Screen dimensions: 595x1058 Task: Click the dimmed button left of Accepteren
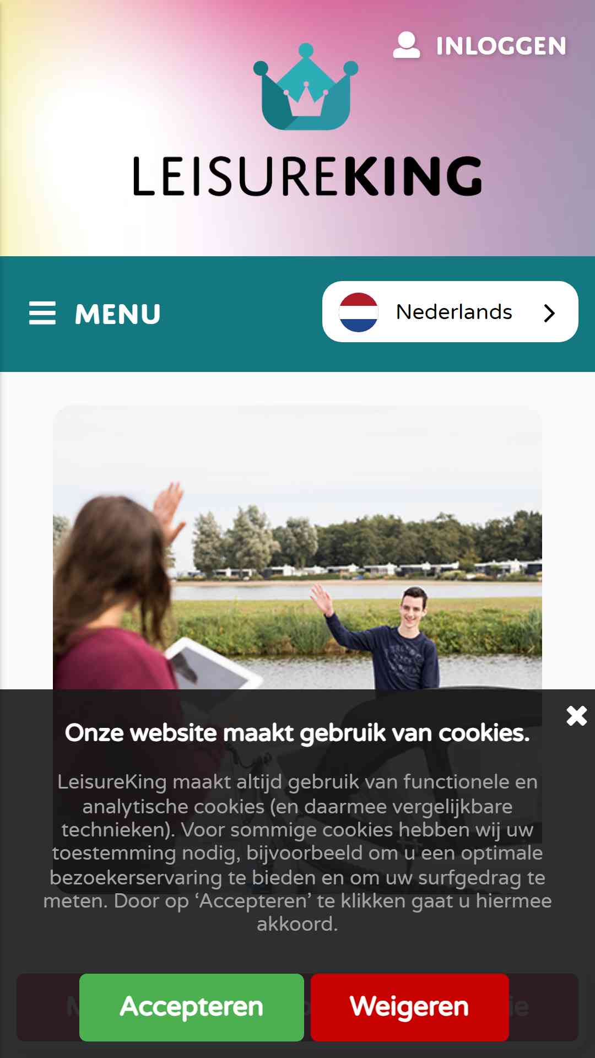[48, 1007]
